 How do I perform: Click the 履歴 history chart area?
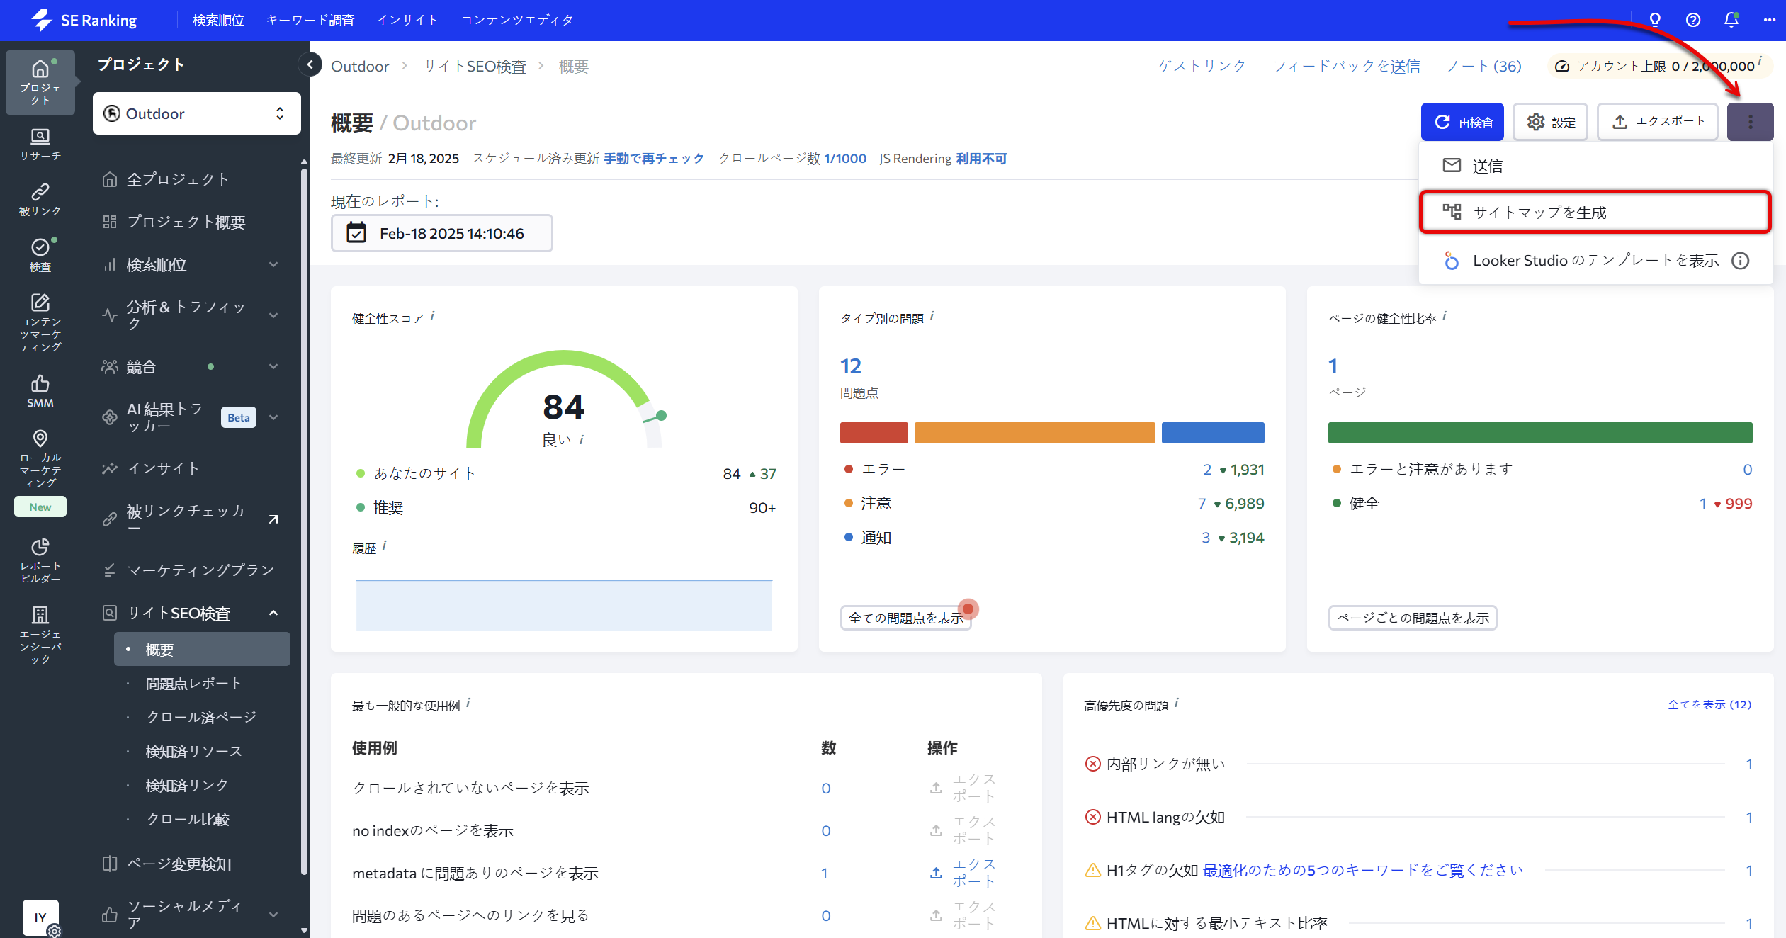(x=564, y=604)
